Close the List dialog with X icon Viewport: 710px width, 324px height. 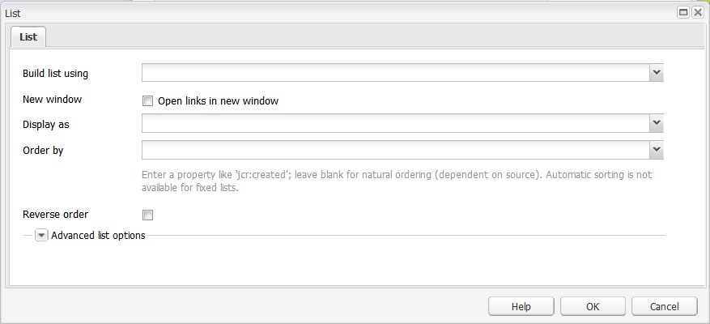point(697,12)
